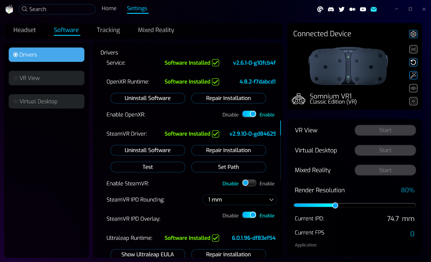Screen dimensions: 431x262
Task: Start Mixed Reality from right panel
Action: [385, 170]
